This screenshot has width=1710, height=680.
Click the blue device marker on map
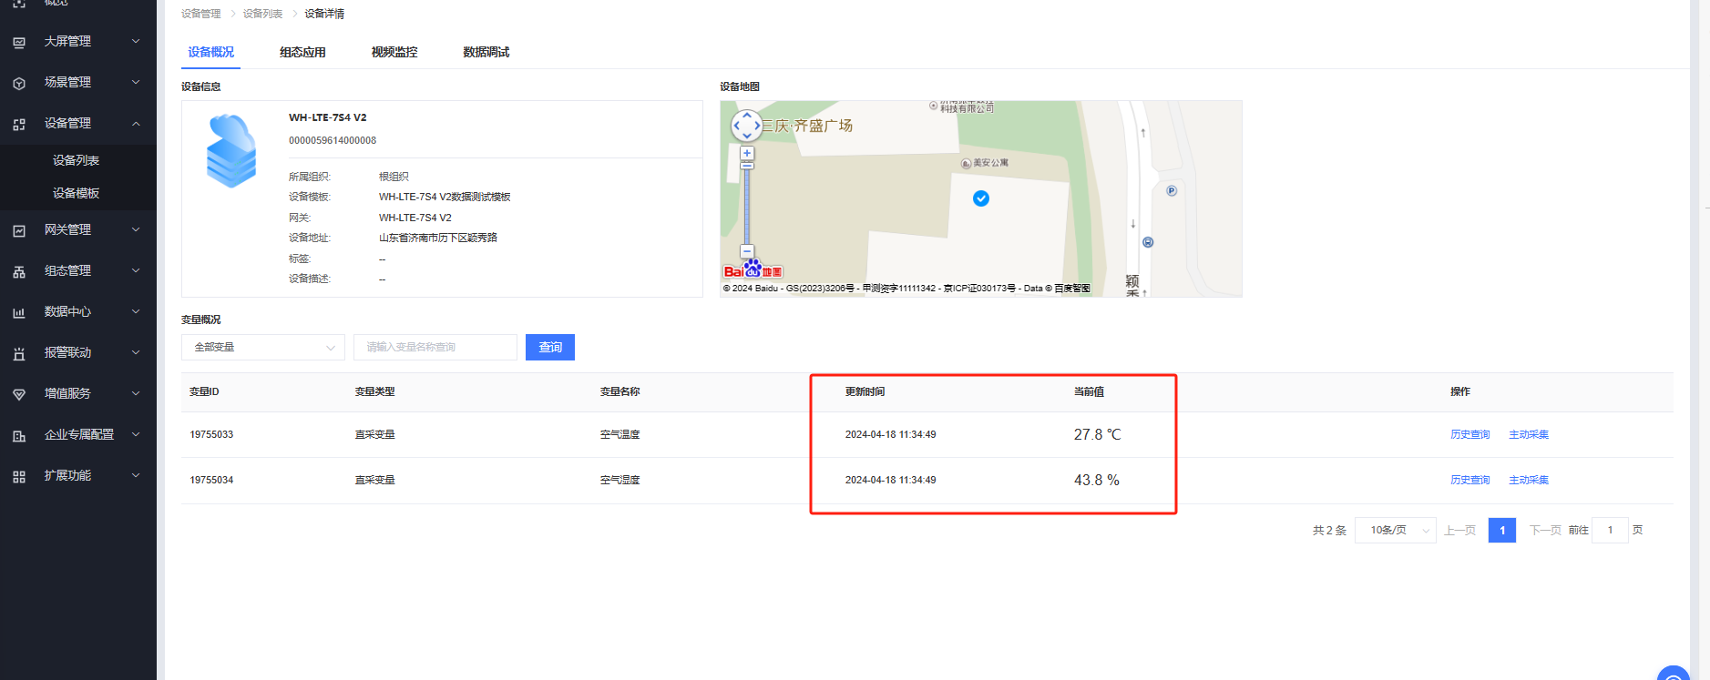981,198
